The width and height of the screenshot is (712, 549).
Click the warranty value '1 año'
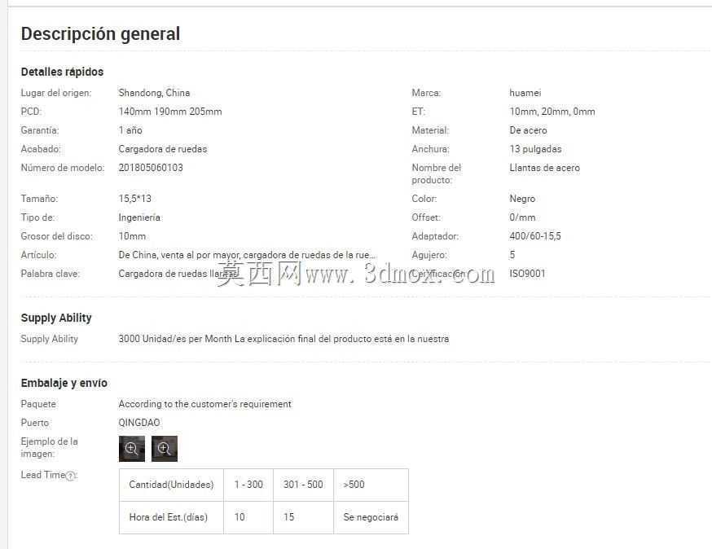(130, 130)
